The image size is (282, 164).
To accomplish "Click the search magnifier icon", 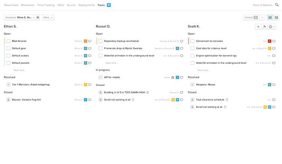I will point(277,5).
